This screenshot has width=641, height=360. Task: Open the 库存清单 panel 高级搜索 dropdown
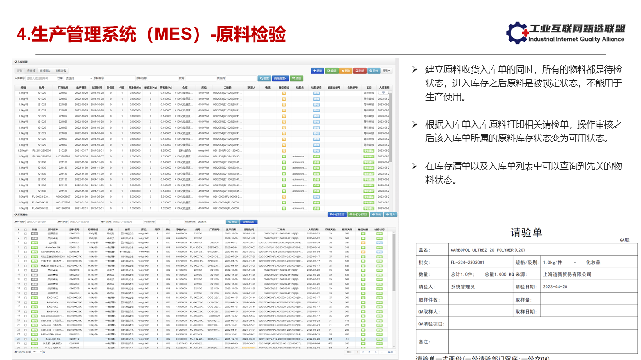[249, 222]
